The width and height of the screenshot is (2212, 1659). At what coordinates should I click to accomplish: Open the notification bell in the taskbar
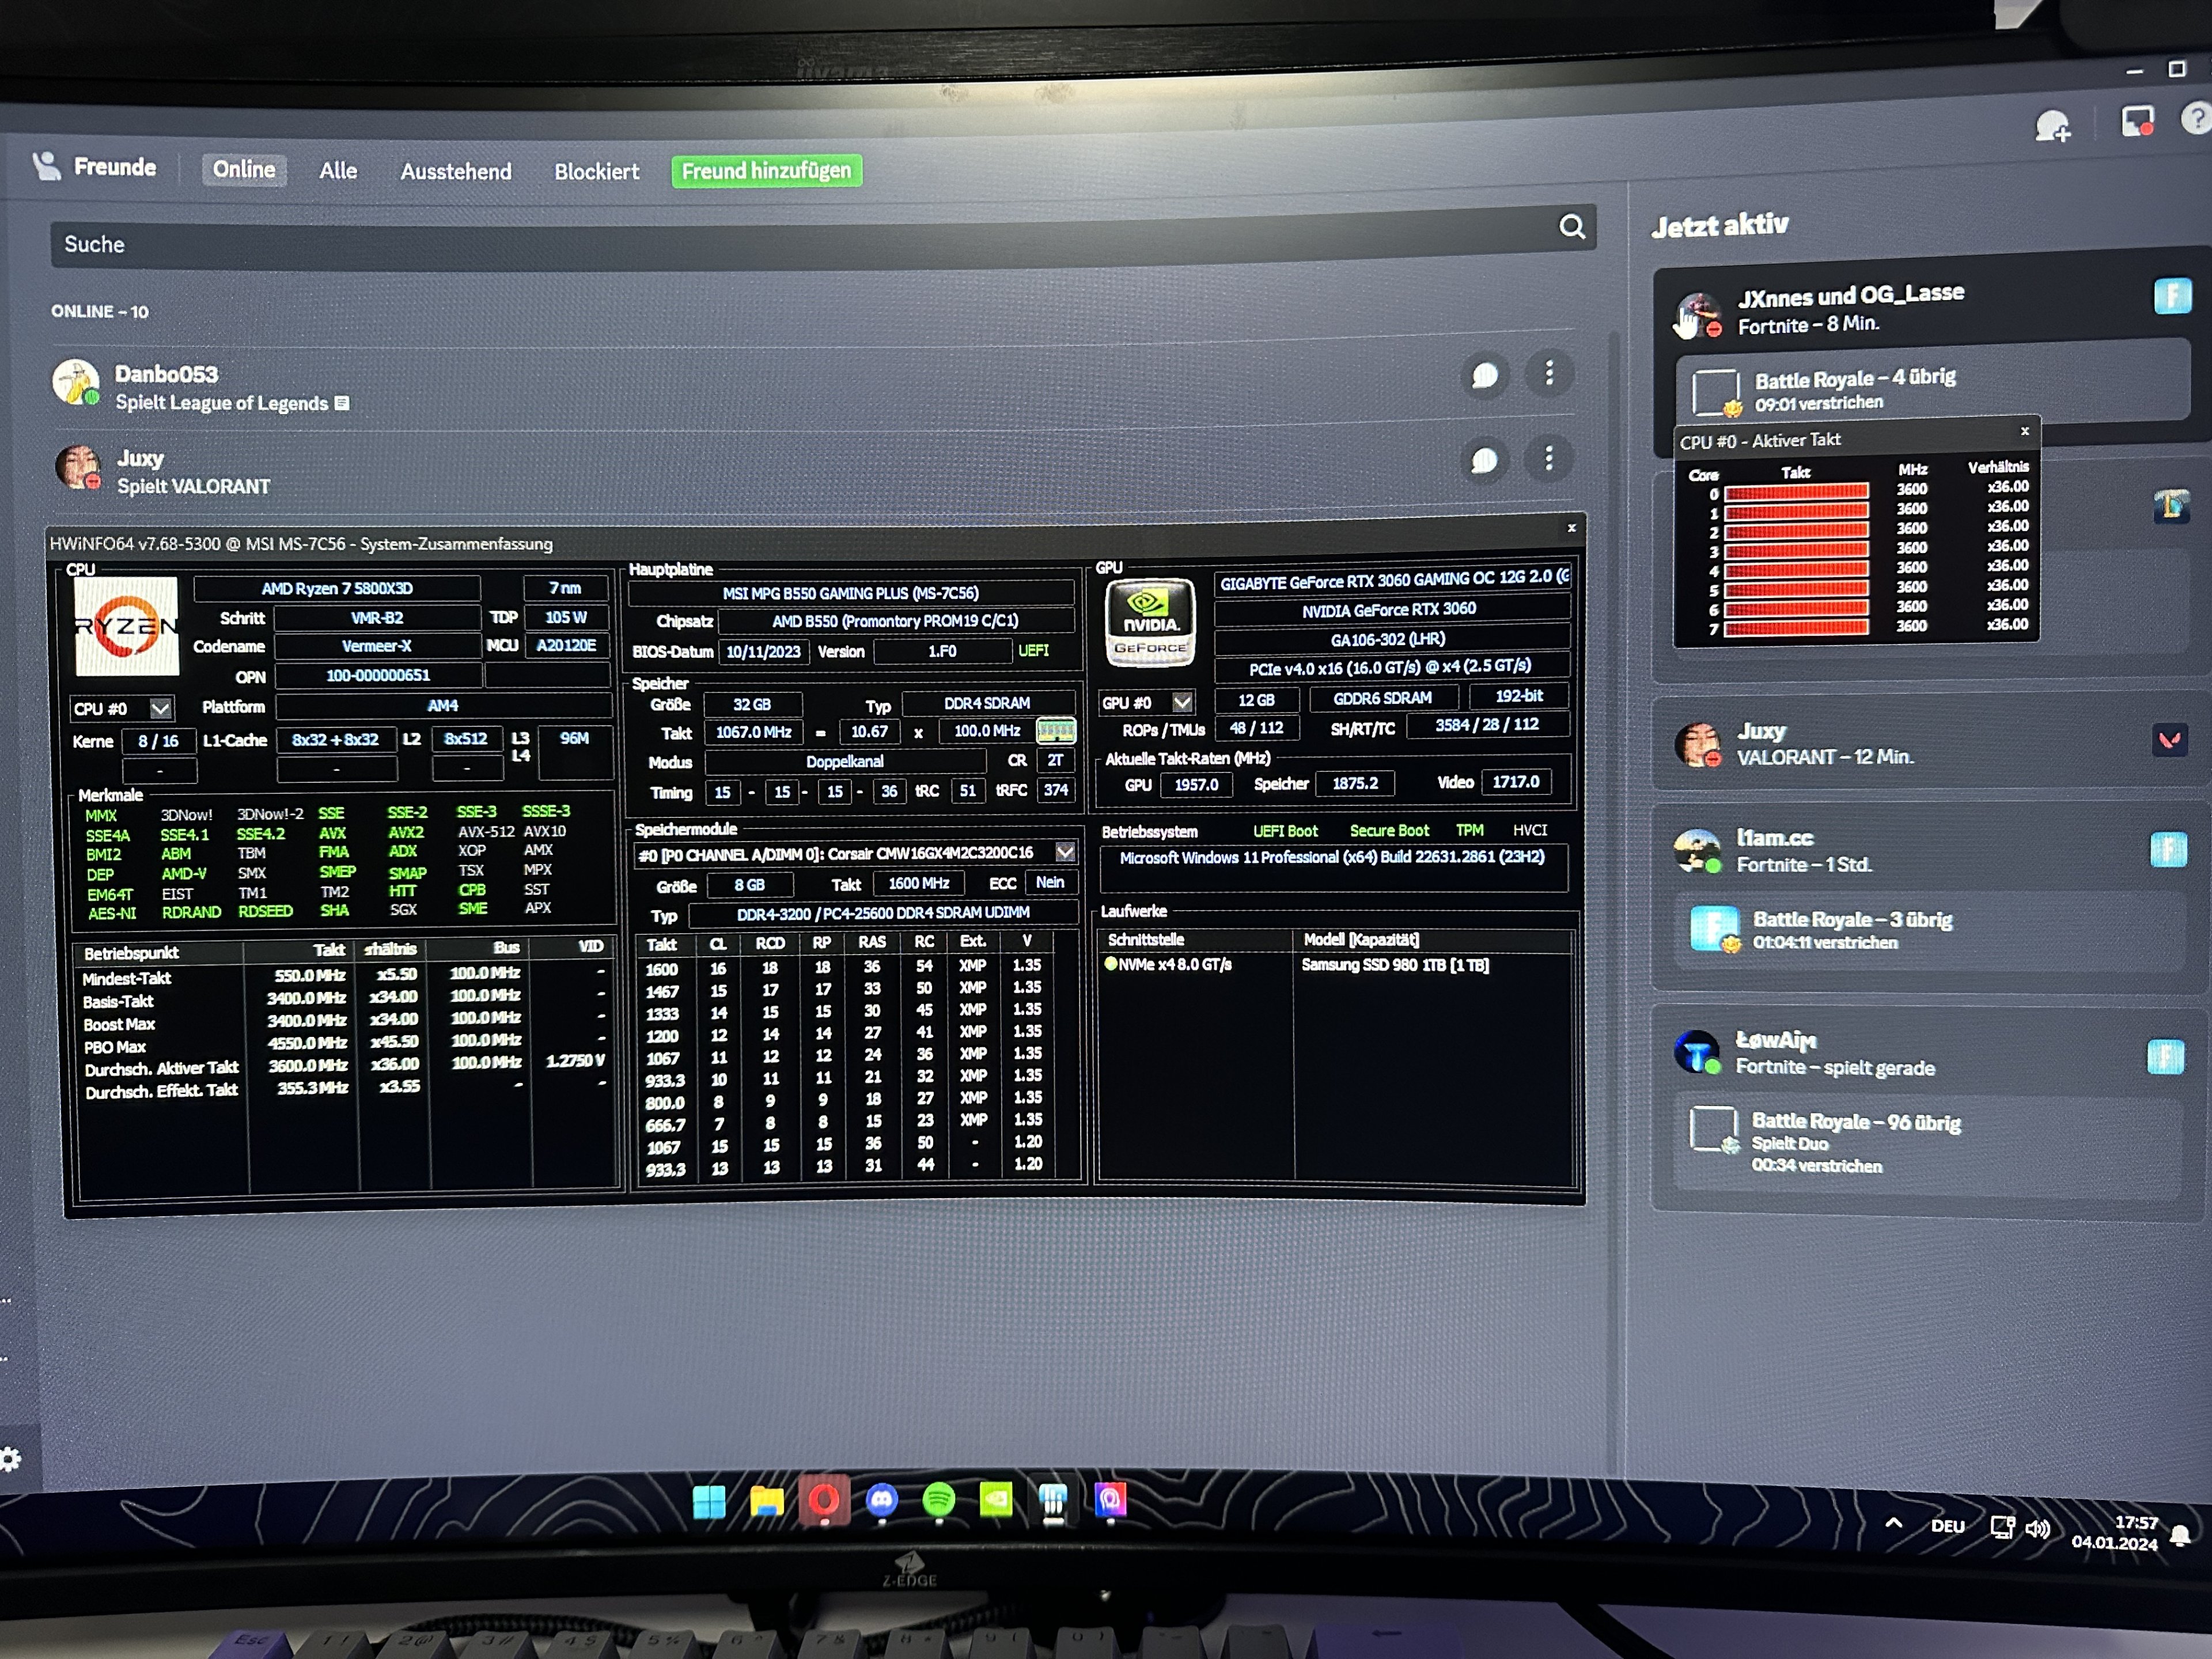2181,1536
